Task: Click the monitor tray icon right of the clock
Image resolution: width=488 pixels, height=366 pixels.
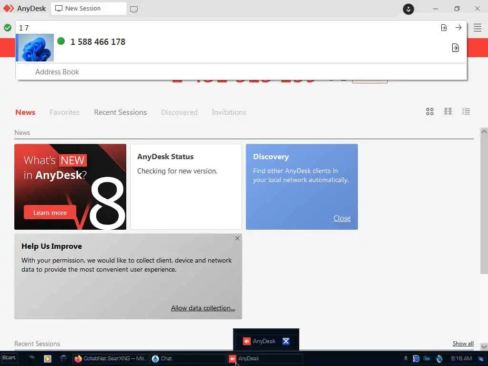Action: [x=480, y=359]
